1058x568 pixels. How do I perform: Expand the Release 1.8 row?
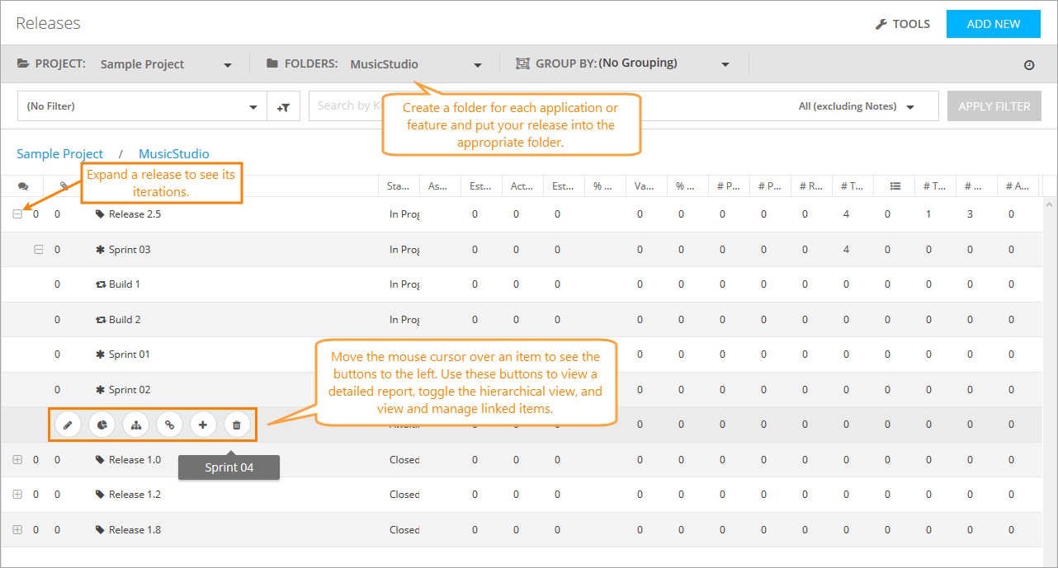tap(17, 530)
